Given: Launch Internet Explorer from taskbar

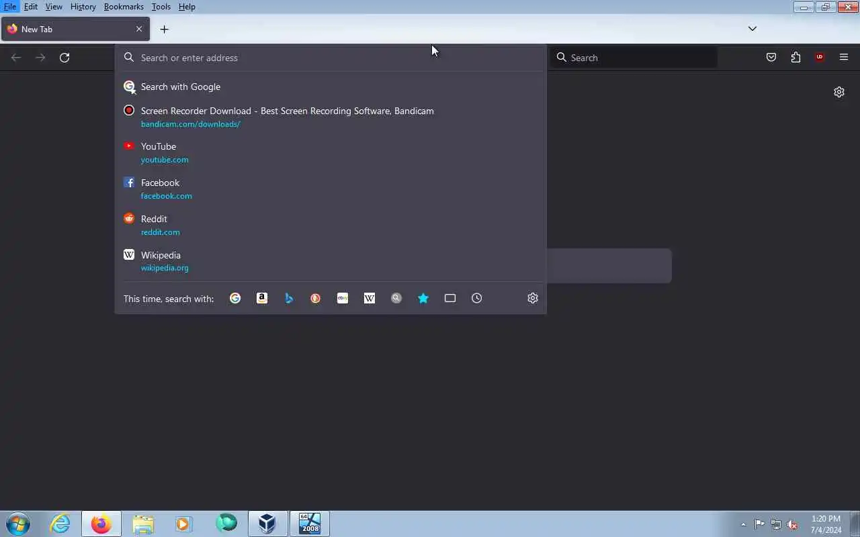Looking at the screenshot, I should [x=60, y=524].
